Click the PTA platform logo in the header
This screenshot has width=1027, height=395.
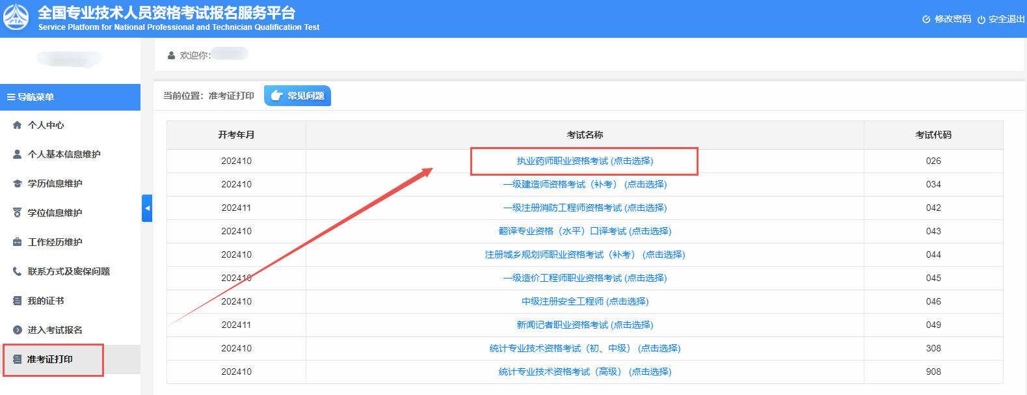(x=16, y=18)
